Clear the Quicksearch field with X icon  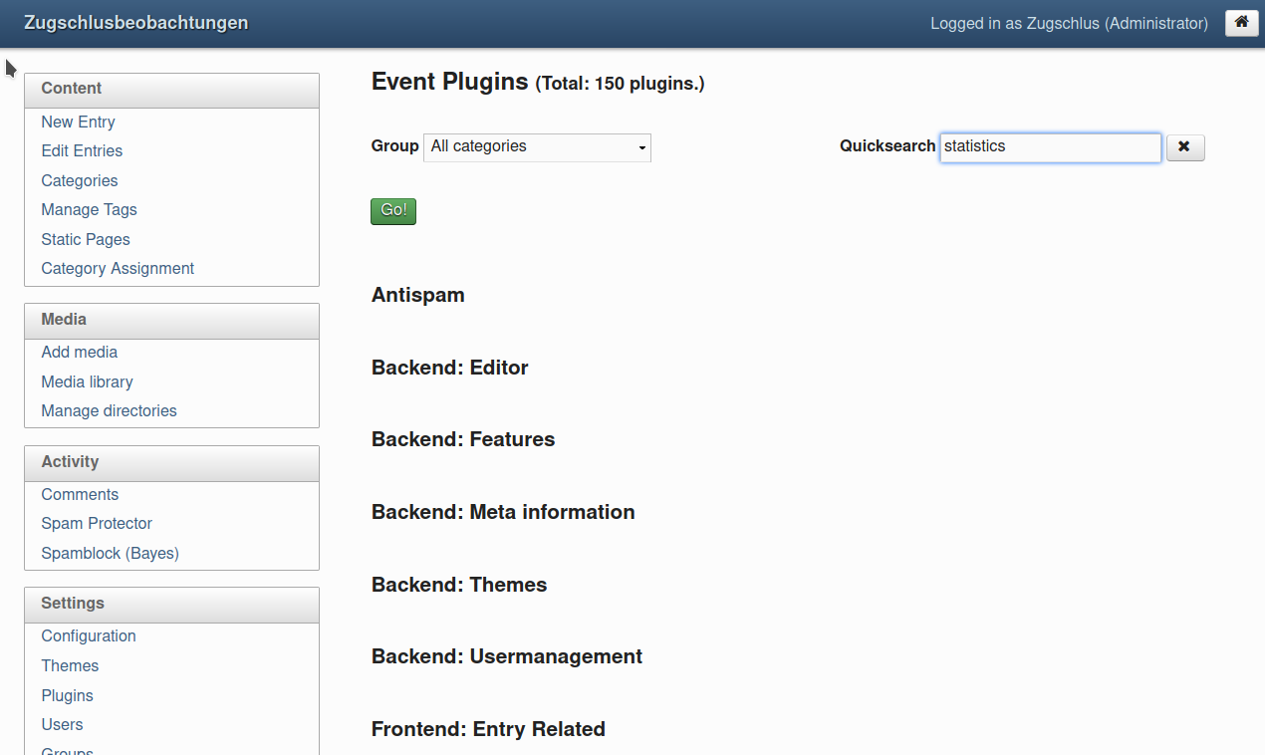[1184, 147]
